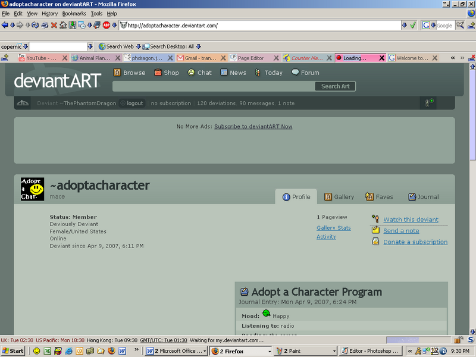Go back with the blue Back arrow
476x357 pixels.
[x=5, y=25]
